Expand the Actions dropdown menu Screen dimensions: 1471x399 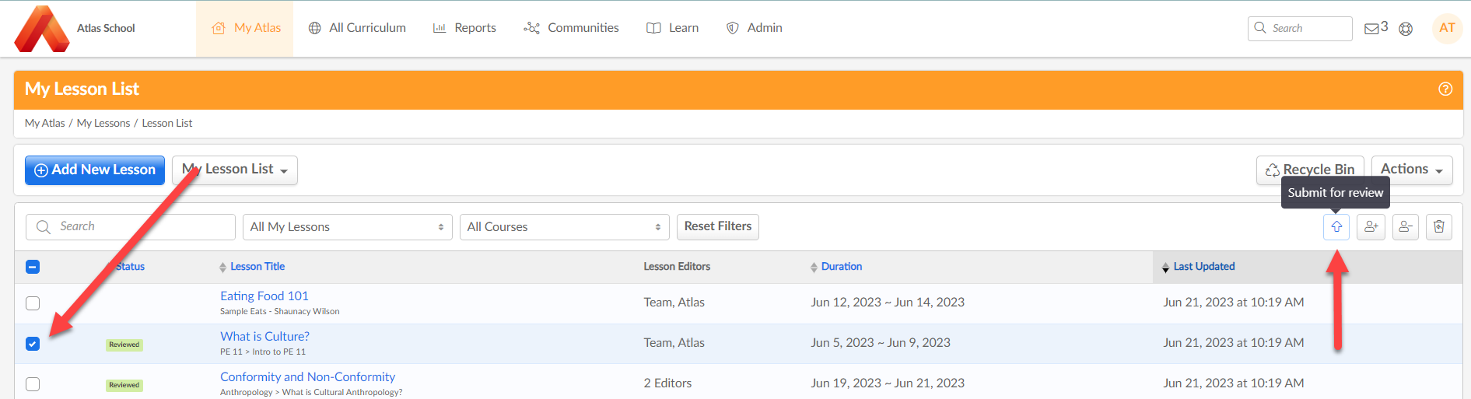click(x=1411, y=170)
